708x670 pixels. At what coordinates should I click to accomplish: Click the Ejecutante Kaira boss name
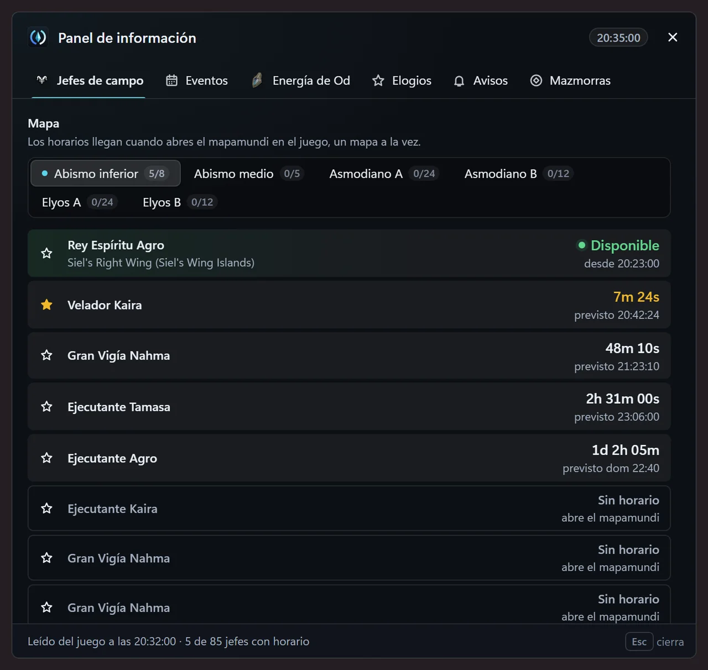coord(112,508)
